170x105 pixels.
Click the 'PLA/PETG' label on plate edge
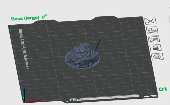84,99
